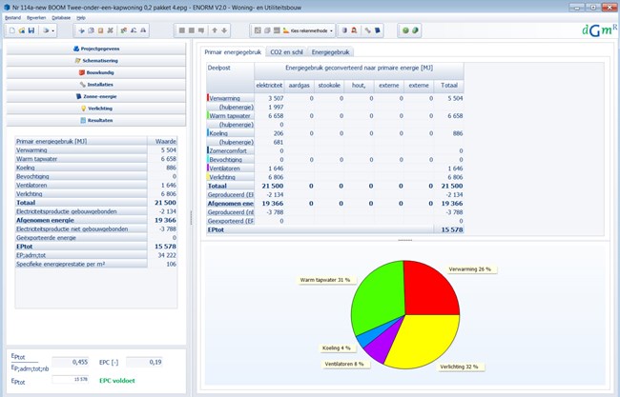Click the blue book icon in toolbar

377,30
